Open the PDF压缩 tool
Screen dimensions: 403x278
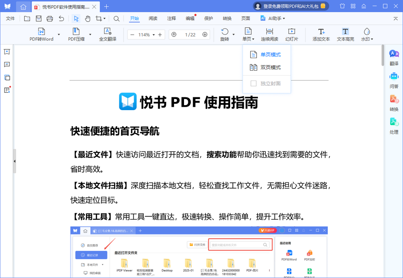(76, 35)
